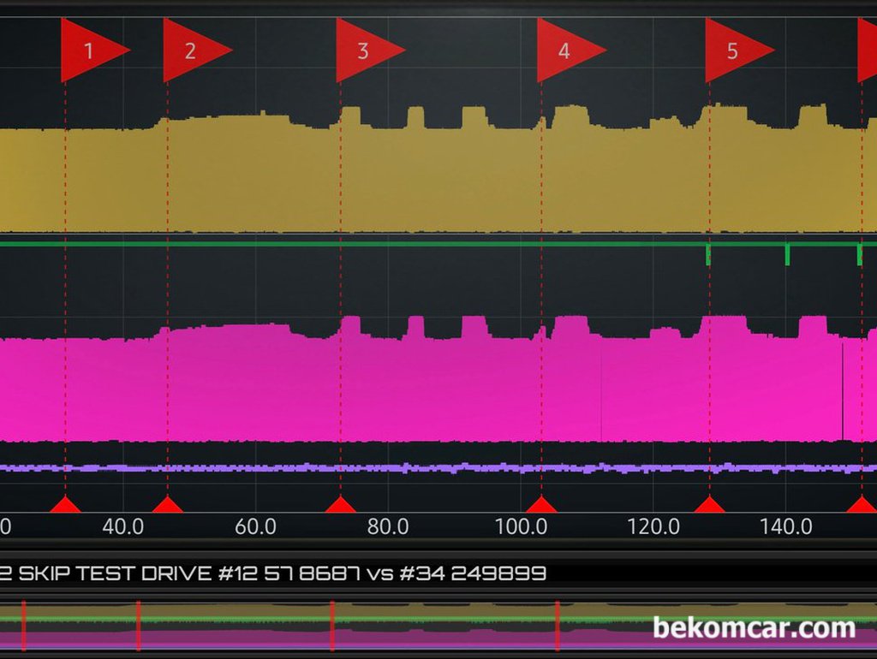The image size is (877, 659).
Task: Click the purple signal line
Action: 438,468
